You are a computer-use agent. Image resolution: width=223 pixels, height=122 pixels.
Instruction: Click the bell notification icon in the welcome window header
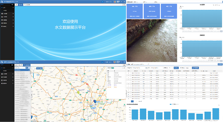point(110,2)
